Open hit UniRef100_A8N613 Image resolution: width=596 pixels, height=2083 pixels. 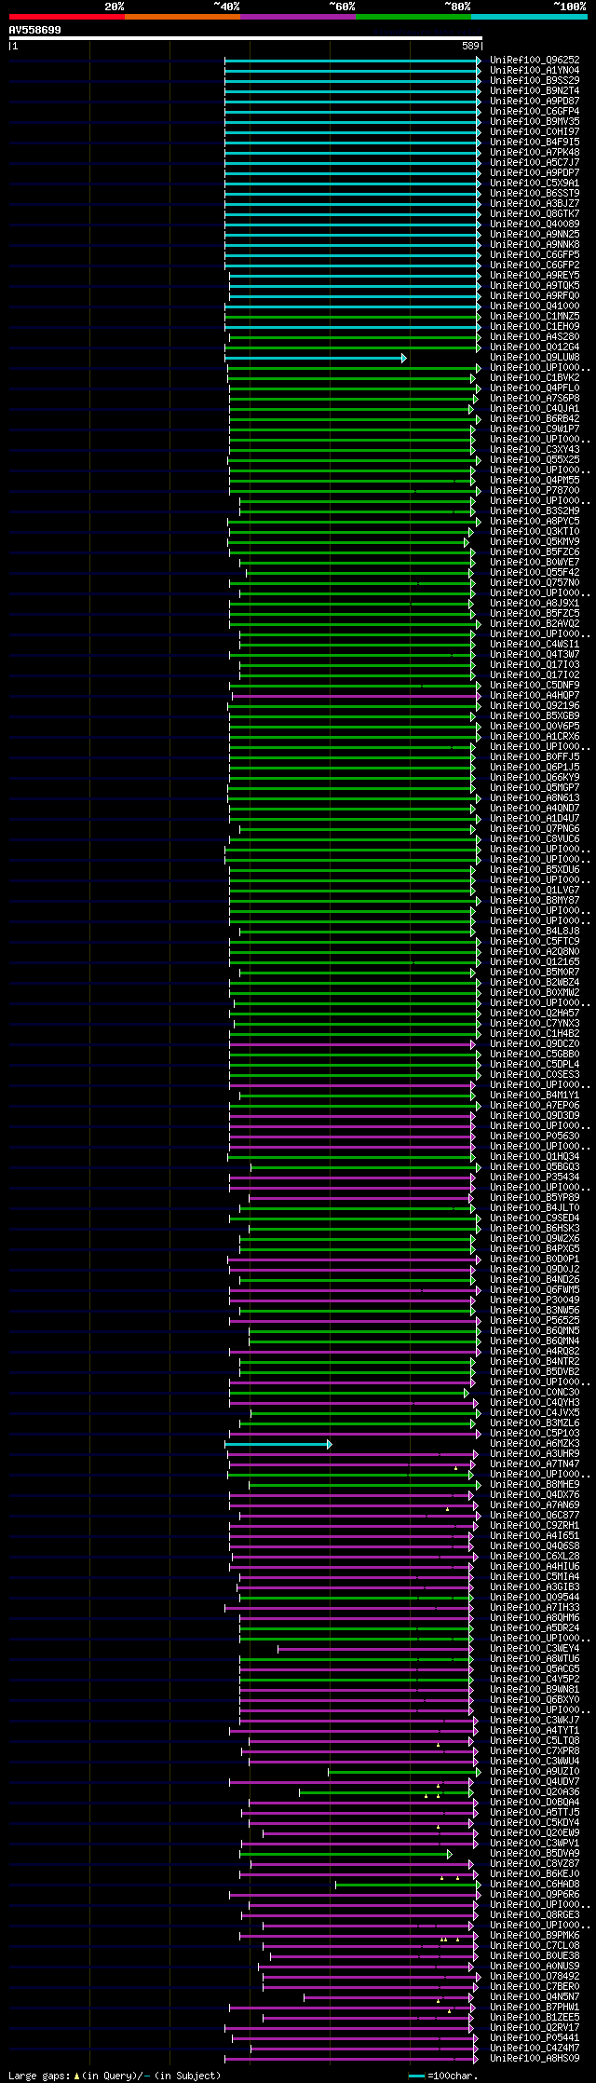[535, 798]
